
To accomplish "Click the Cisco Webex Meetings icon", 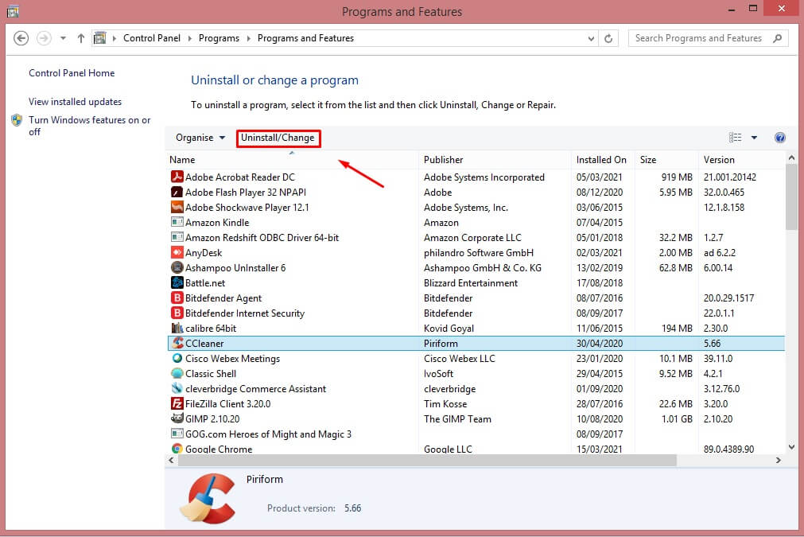I will click(177, 359).
